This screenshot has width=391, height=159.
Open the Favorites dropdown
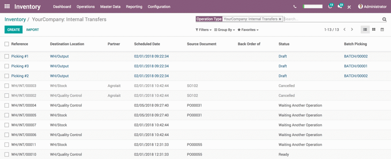pyautogui.click(x=248, y=30)
